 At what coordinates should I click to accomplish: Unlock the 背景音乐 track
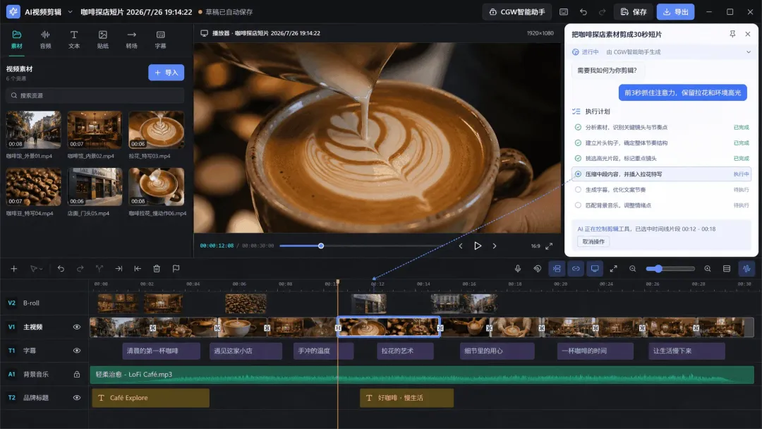click(77, 374)
